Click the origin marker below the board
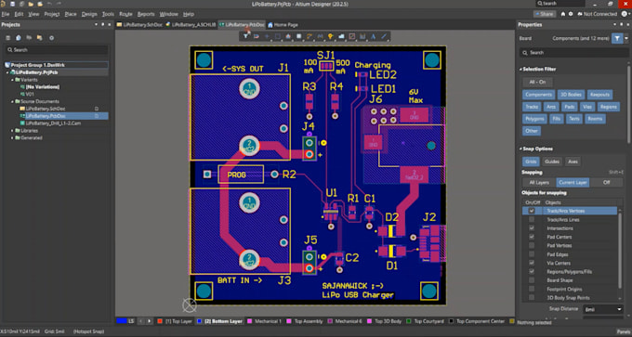This screenshot has width=632, height=337. (x=189, y=305)
